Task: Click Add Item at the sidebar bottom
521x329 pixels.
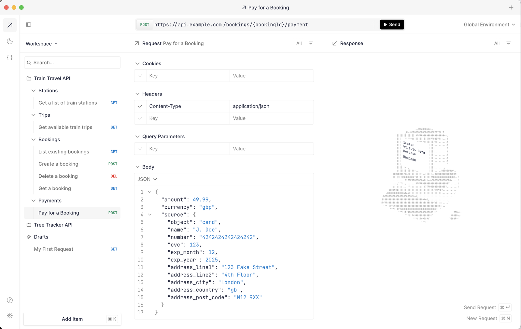Action: (72, 319)
